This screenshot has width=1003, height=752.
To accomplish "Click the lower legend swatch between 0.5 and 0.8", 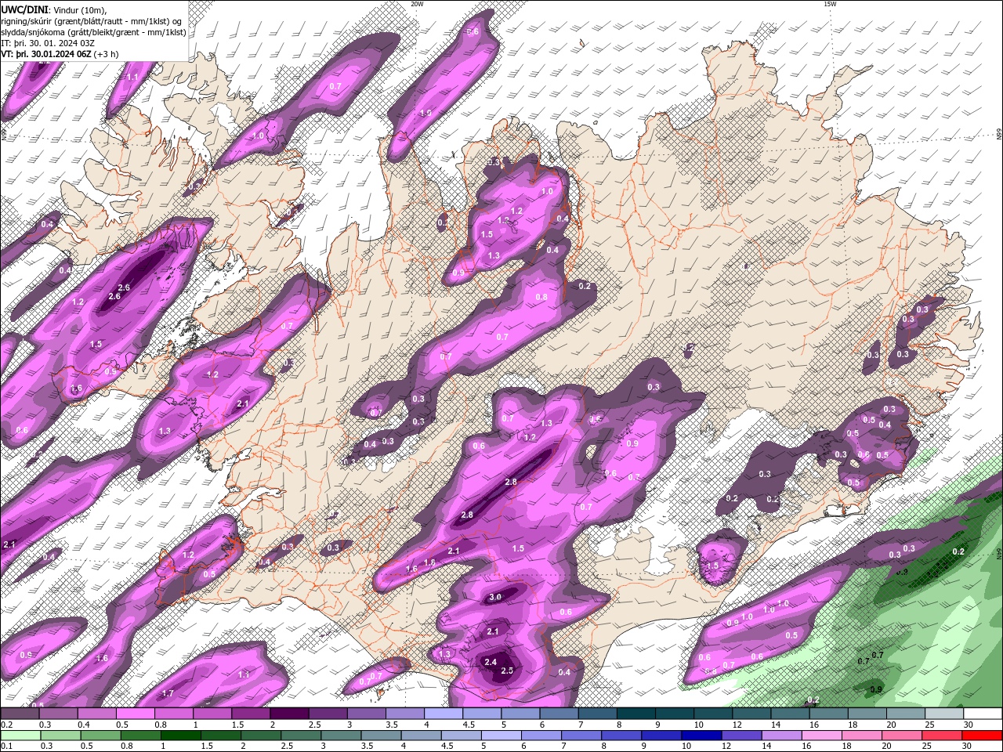I will click(x=102, y=736).
